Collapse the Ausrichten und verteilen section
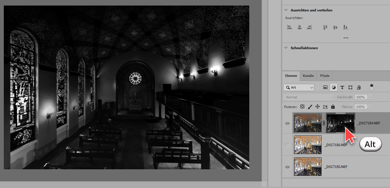The height and width of the screenshot is (188, 390). 286,10
